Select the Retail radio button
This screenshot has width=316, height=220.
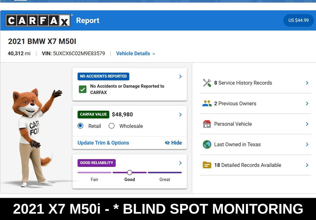[x=81, y=126]
